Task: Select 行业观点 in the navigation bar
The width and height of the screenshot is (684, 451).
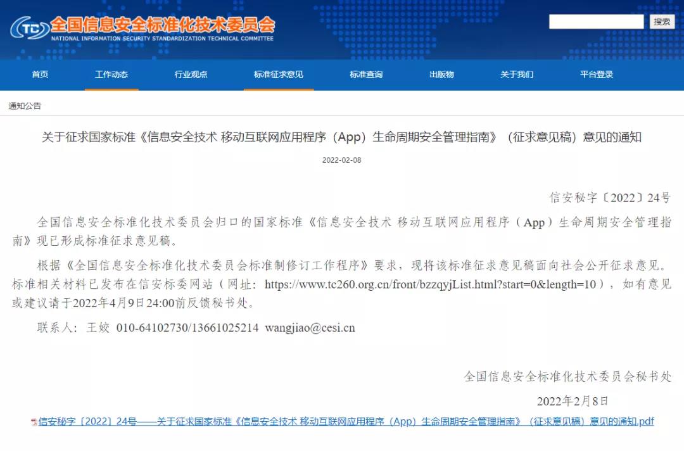Action: click(x=191, y=75)
